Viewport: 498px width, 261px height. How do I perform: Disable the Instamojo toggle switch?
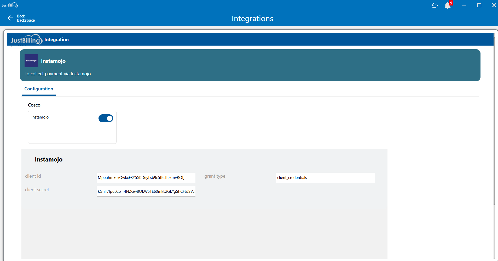pos(106,118)
